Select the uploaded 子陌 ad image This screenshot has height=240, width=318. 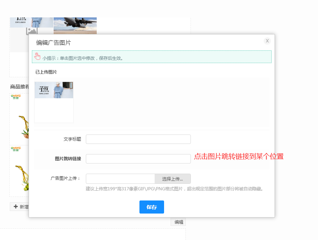point(54,90)
